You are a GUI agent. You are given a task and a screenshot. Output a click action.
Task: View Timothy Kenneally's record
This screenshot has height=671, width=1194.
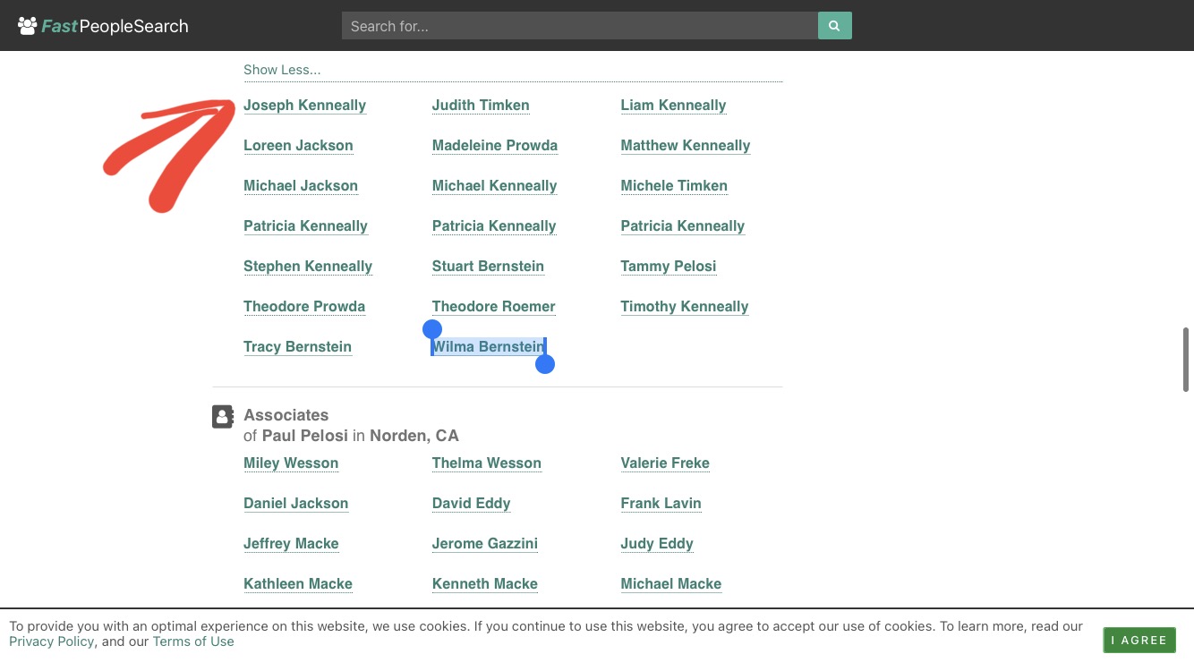(x=685, y=307)
